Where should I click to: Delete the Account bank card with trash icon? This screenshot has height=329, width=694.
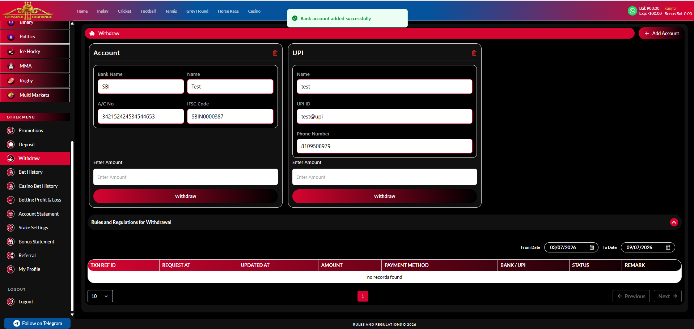[275, 53]
